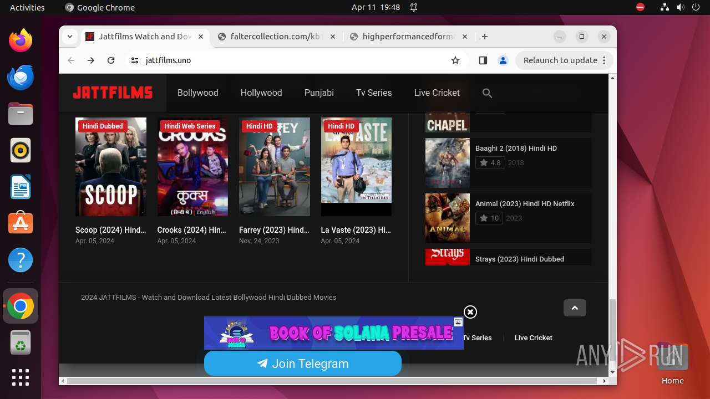The image size is (710, 399).
Task: Close the Jattfilms tab
Action: point(201,37)
